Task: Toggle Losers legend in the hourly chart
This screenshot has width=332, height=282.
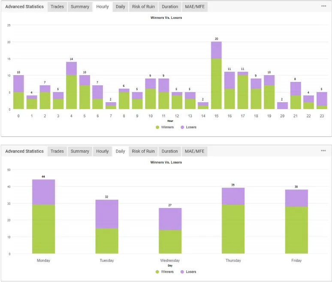Action: 188,127
